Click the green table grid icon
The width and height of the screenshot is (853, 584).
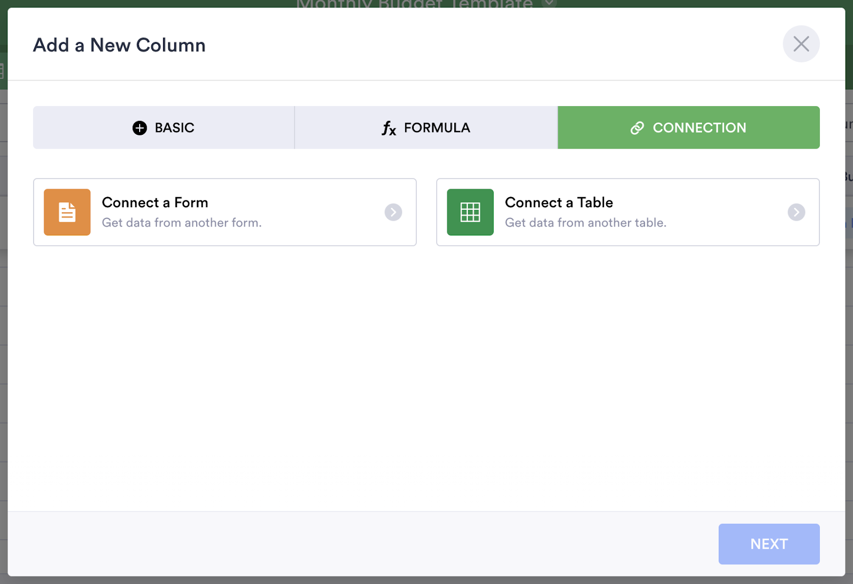click(470, 212)
